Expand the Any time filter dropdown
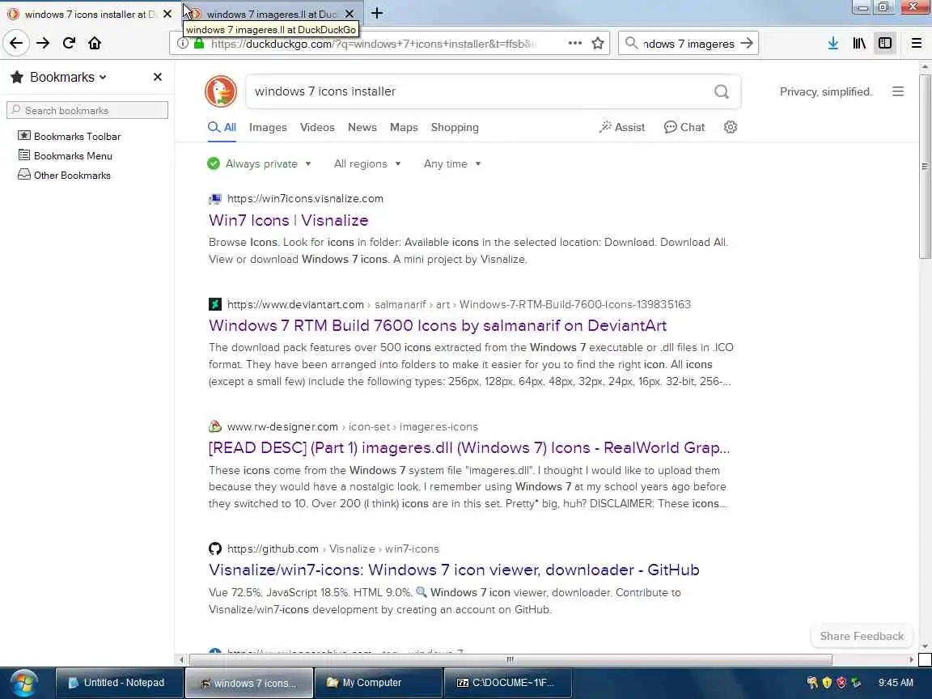Screen dimensions: 932x699 point(452,163)
